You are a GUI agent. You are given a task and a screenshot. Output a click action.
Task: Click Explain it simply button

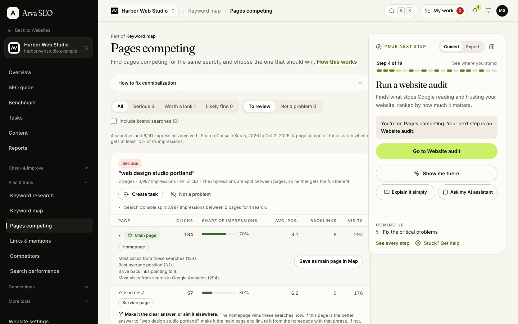pos(405,192)
